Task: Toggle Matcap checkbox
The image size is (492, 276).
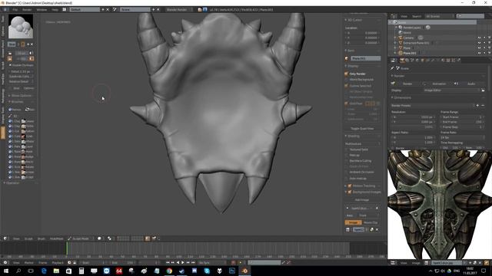Action: point(347,155)
